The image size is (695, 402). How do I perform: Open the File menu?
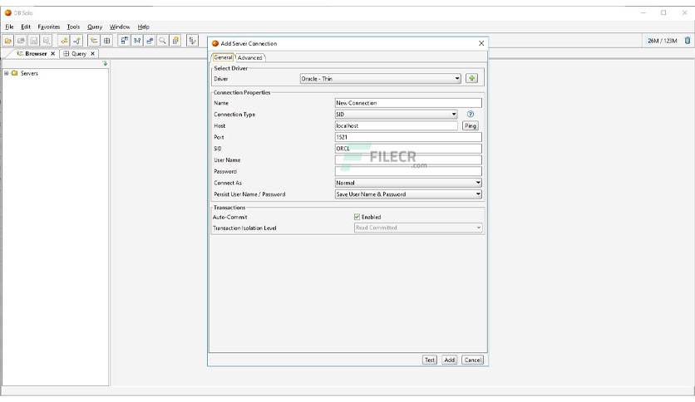(x=9, y=27)
